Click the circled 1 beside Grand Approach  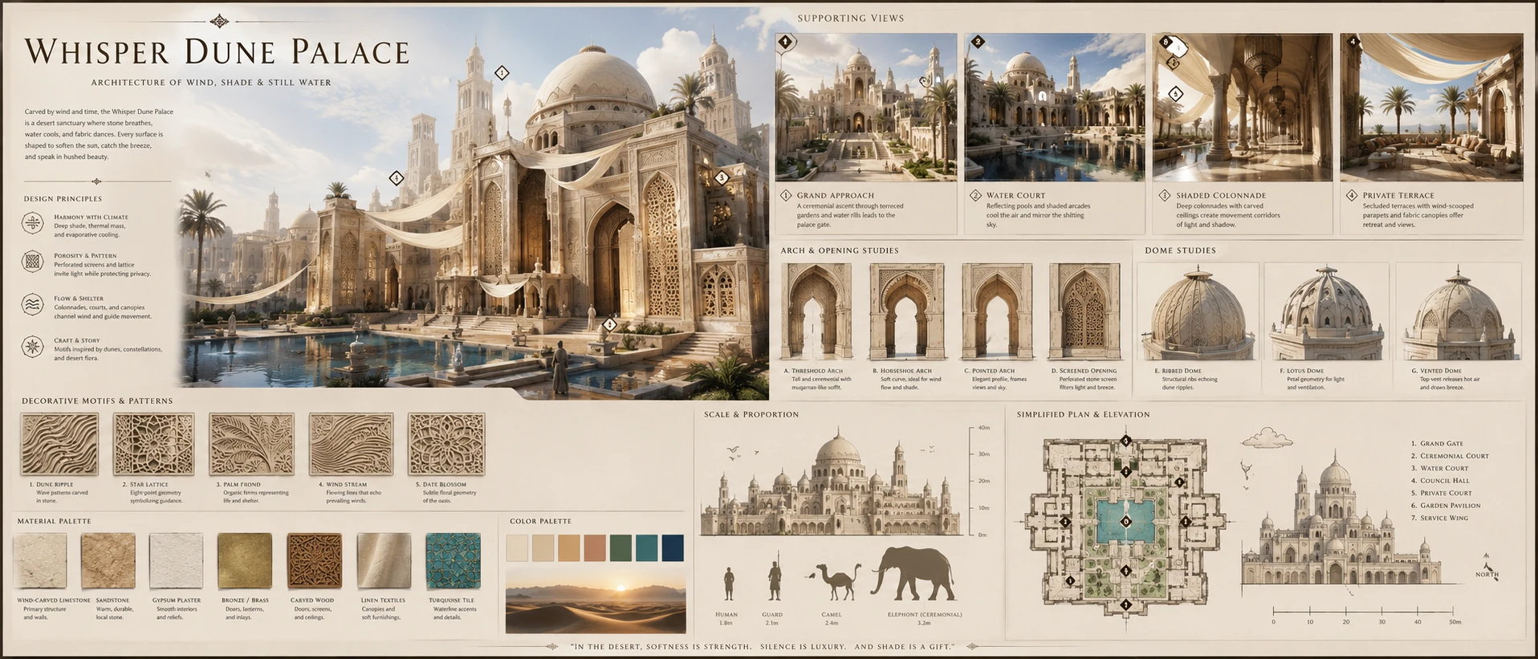787,195
